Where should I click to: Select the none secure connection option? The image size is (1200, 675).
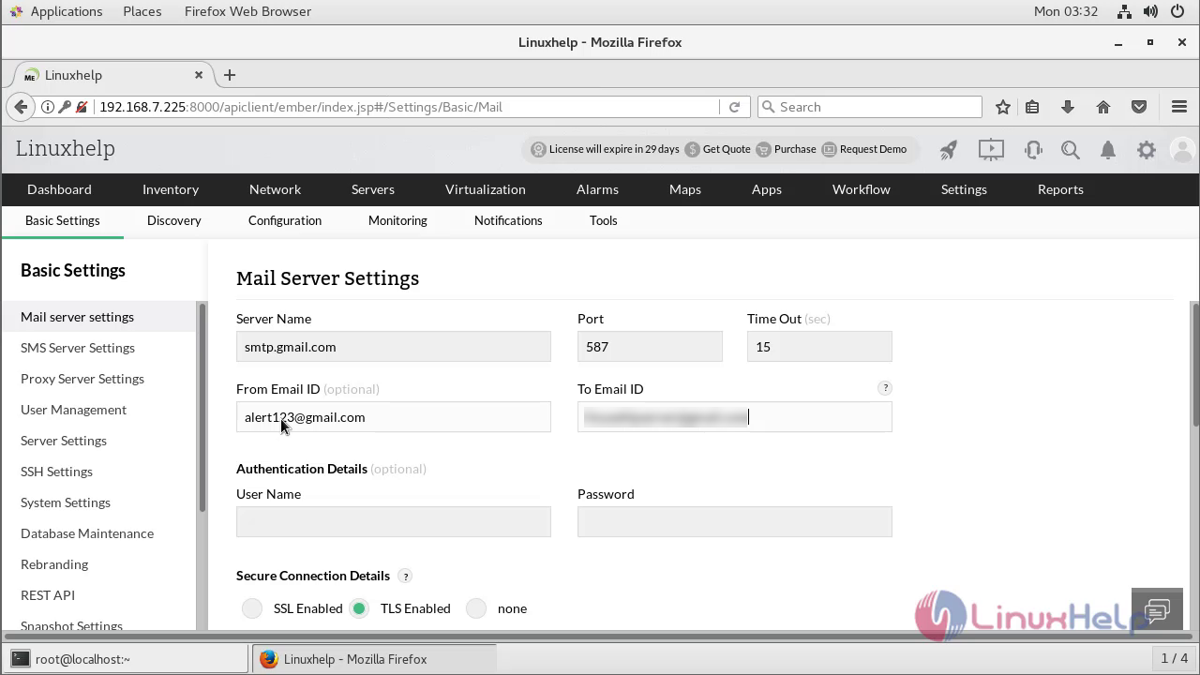476,608
